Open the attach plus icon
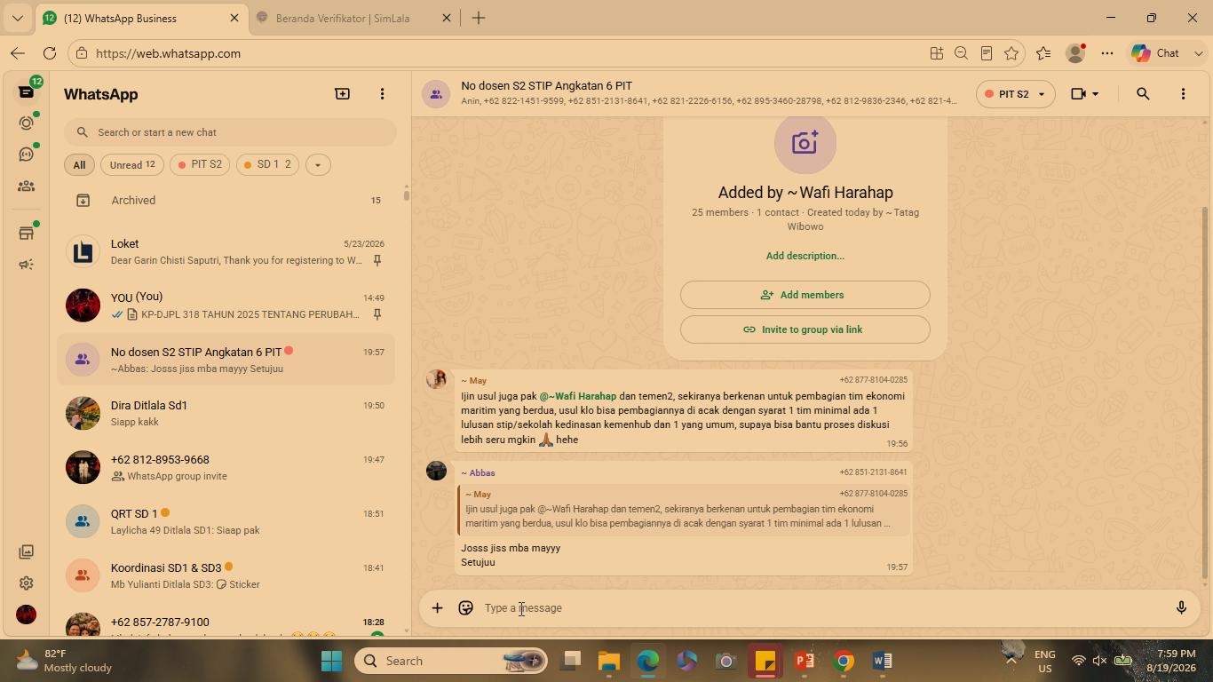1213x682 pixels. pos(437,608)
